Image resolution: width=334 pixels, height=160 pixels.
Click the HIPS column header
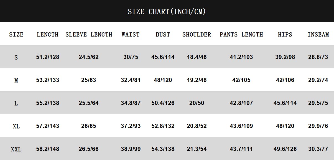tap(285, 35)
